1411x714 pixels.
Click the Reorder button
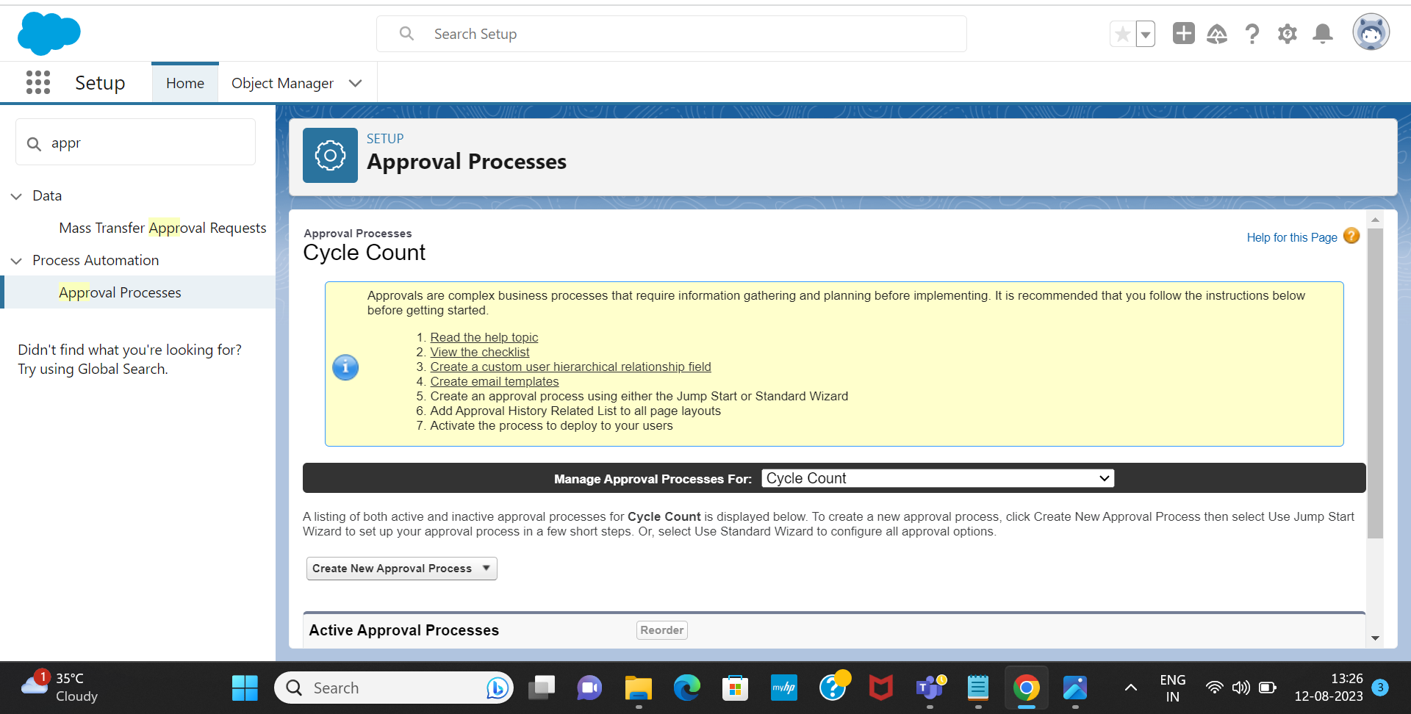(x=662, y=630)
